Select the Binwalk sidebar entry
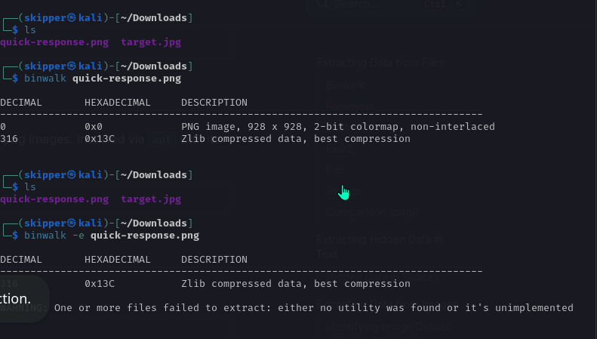 click(344, 86)
